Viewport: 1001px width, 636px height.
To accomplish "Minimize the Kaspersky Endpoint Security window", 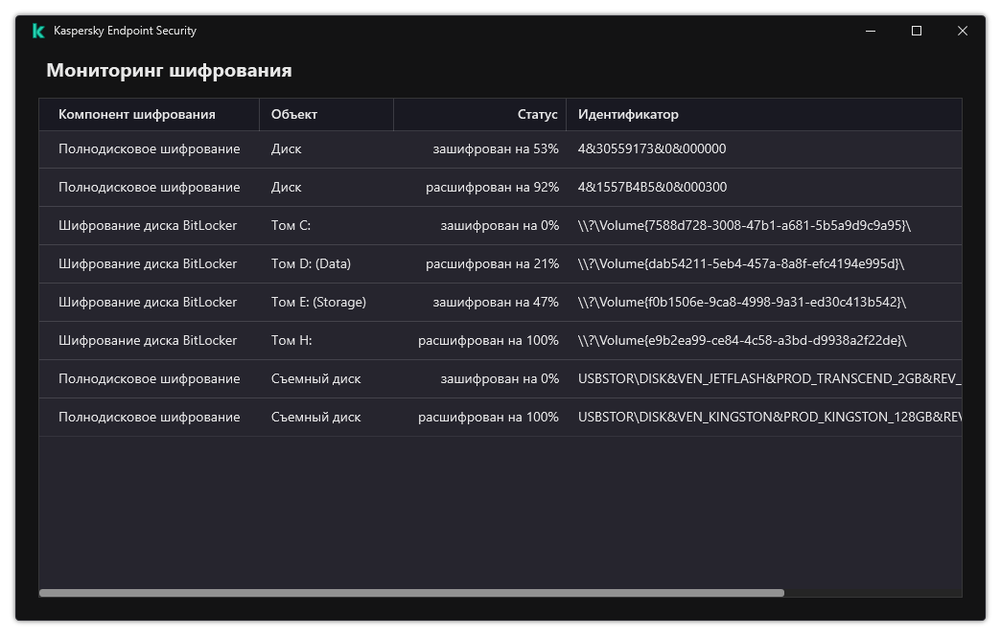I will [x=871, y=31].
